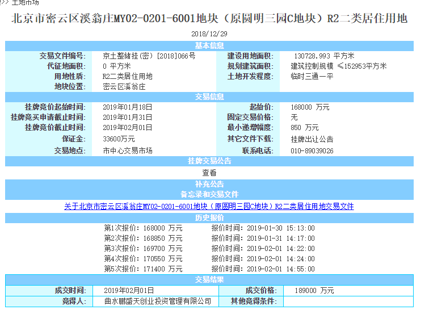This screenshot has height=314, width=429.
Task: Click the 第4次报价 170550 万元 entry
Action: [143, 259]
